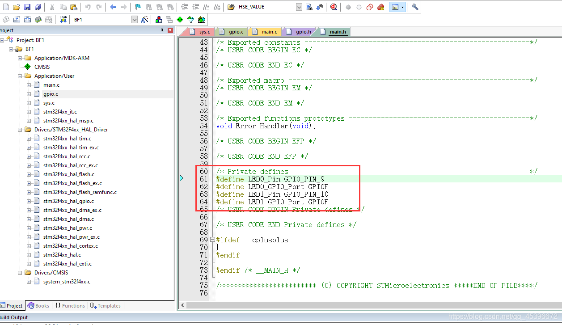Viewport: 562px width, 325px height.
Task: Open Configuration with the wrench icon
Action: click(x=415, y=7)
